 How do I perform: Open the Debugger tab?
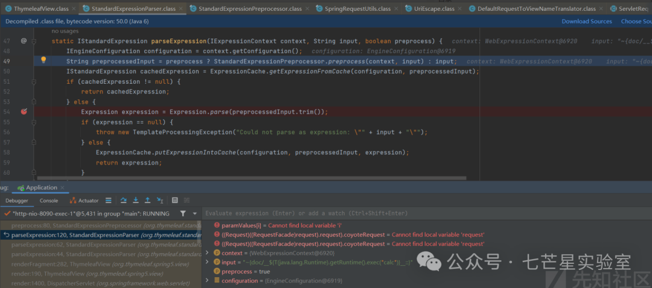coord(17,201)
